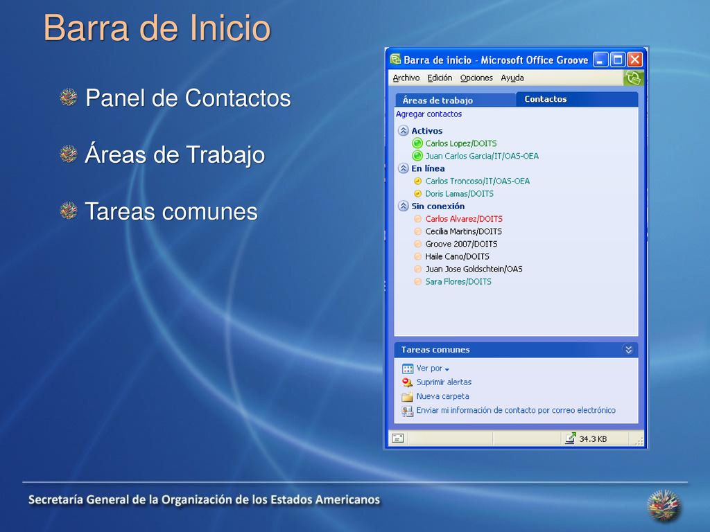Open the Opciones menu
710x532 pixels.
point(476,78)
